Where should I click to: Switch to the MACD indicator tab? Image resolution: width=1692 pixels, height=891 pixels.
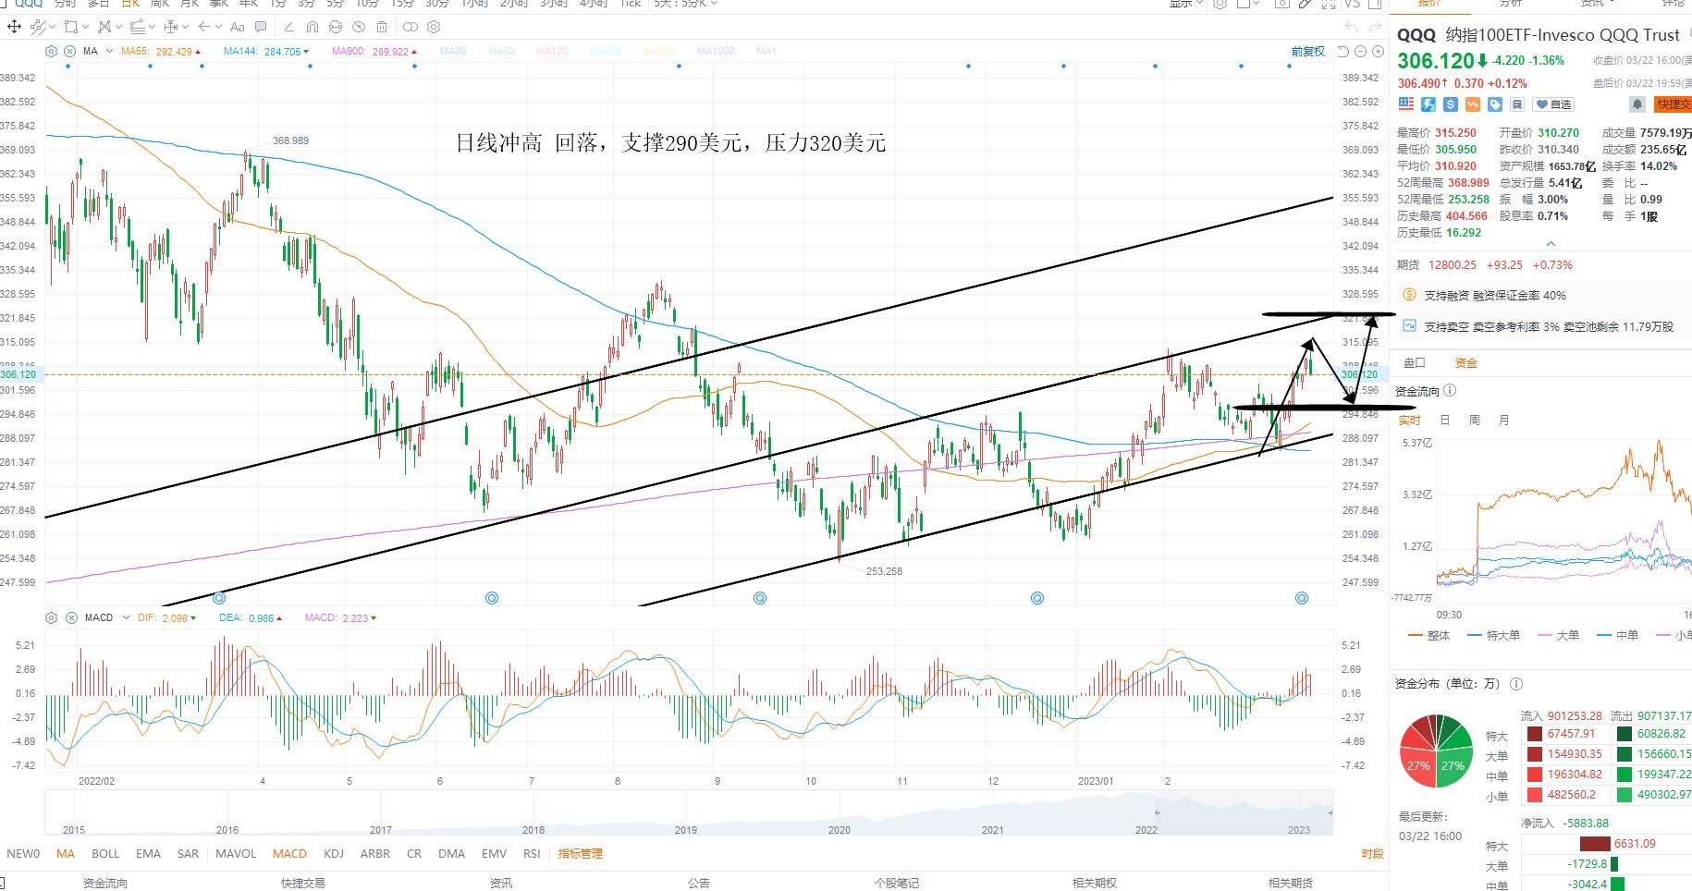coord(289,854)
